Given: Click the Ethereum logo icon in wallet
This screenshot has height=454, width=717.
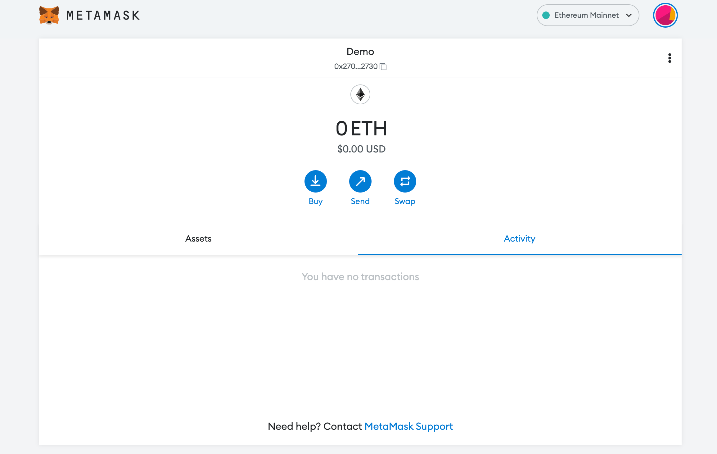Looking at the screenshot, I should 361,94.
